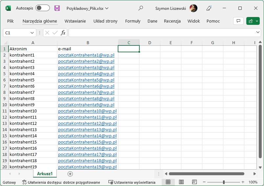Image resolution: width=264 pixels, height=186 pixels.
Task: Click the select all corner triangle
Action: point(5,42)
